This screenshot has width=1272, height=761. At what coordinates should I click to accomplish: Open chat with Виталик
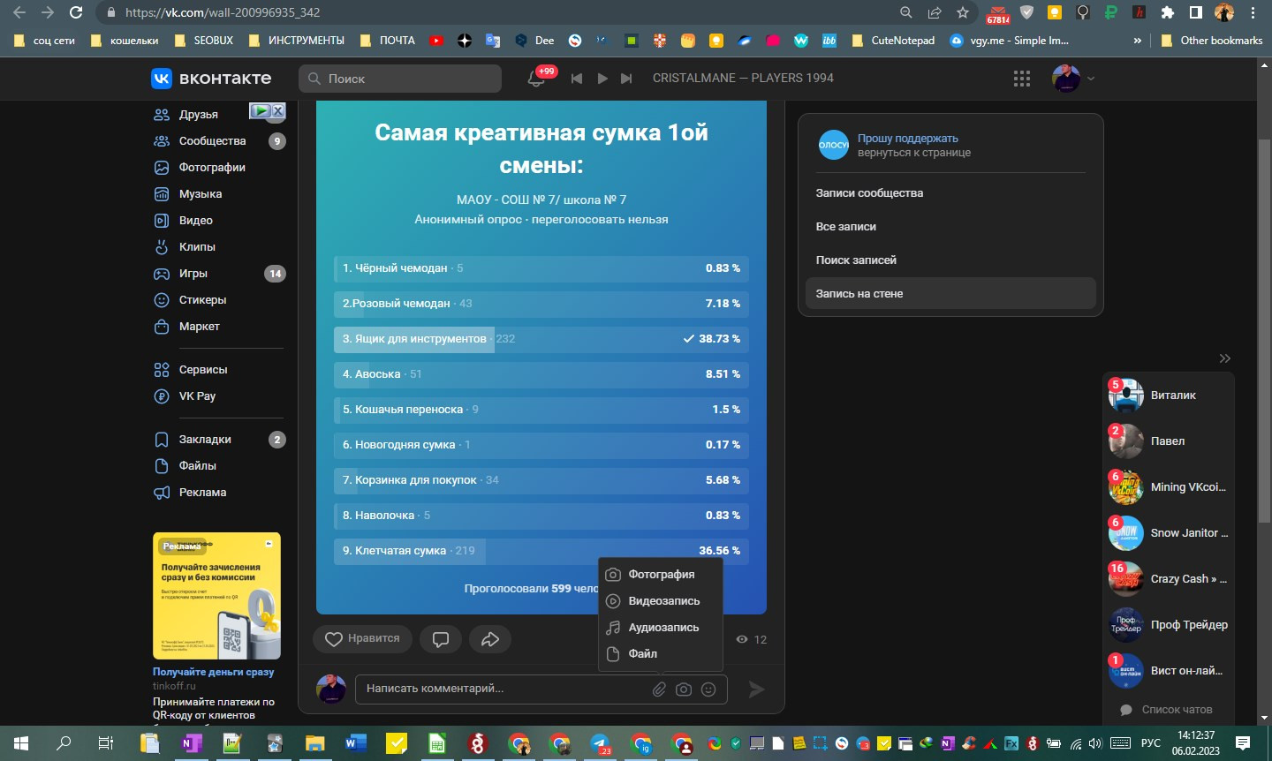pos(1168,396)
